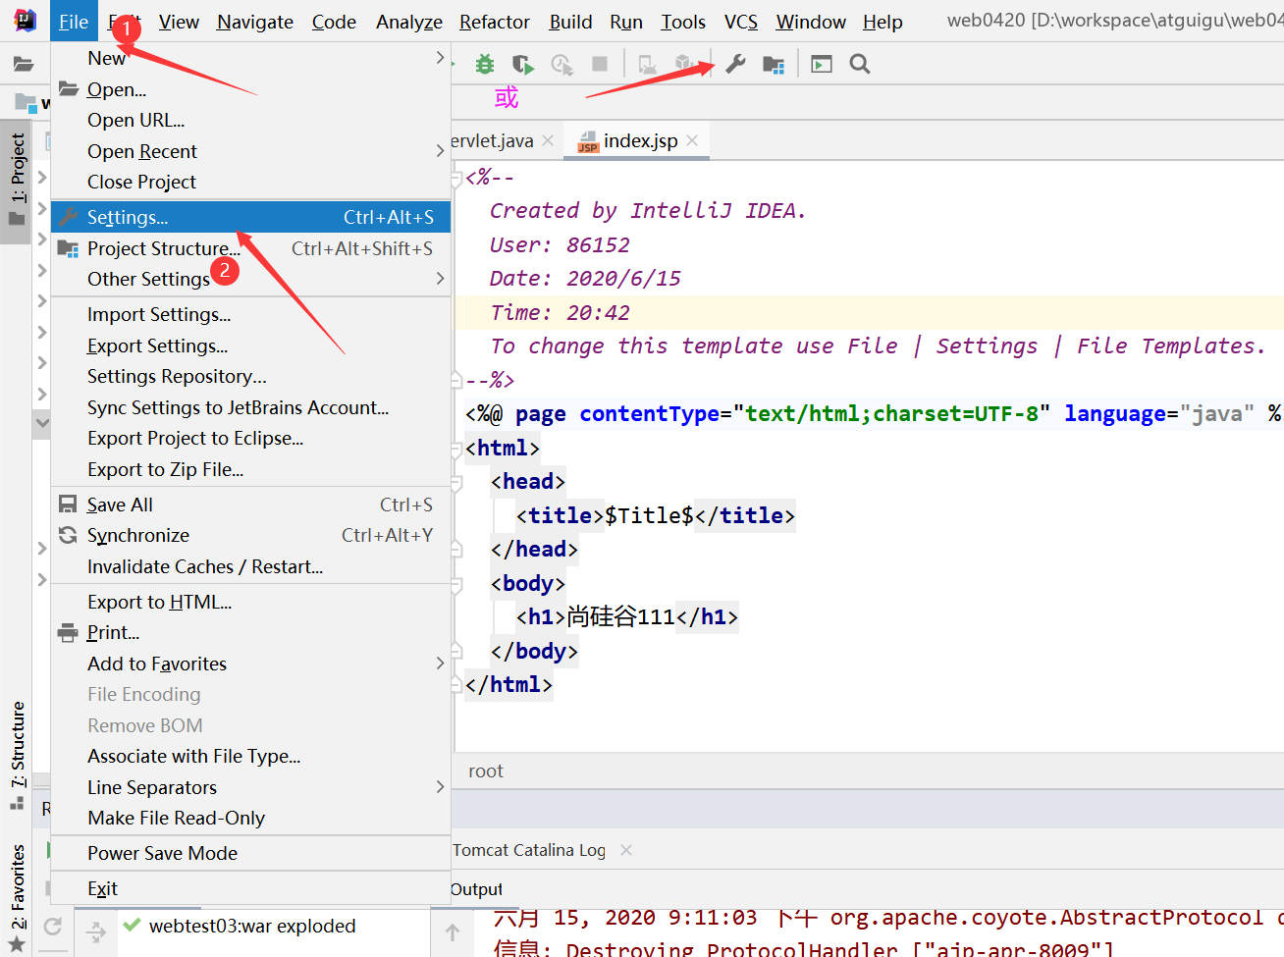Select Invalidate Caches / Restart...
This screenshot has width=1284, height=957.
pos(250,566)
